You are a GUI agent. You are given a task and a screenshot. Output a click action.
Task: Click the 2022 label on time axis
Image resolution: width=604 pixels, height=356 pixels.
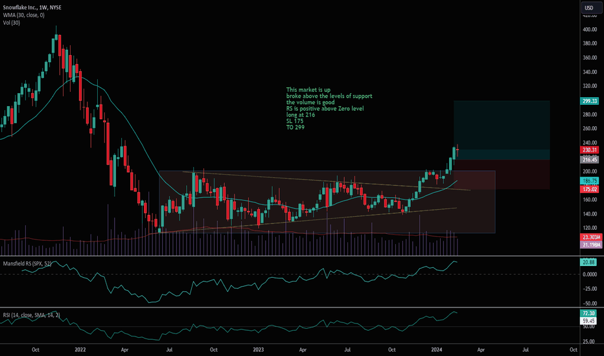(x=80, y=350)
